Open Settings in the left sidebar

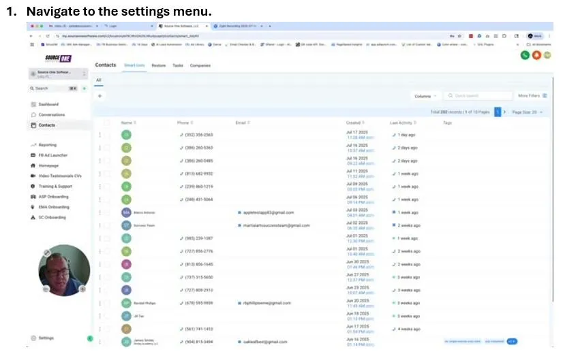click(x=42, y=338)
